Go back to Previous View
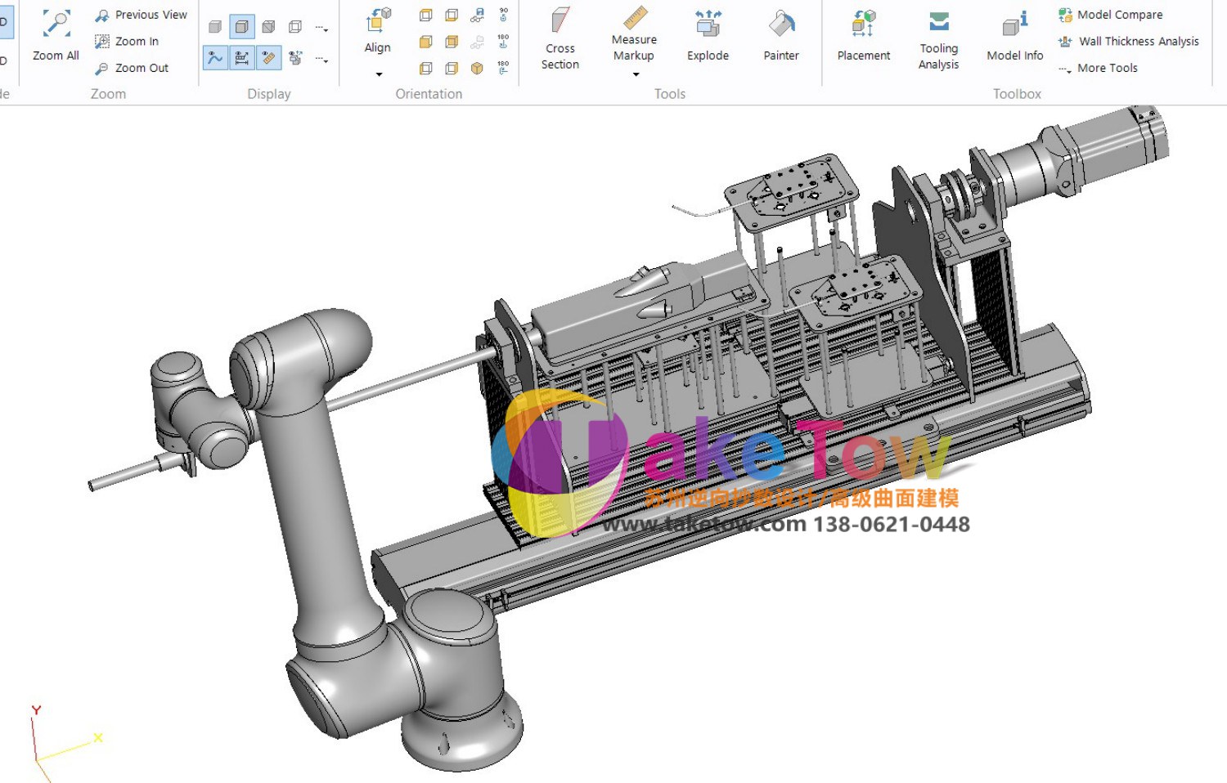 pos(141,15)
